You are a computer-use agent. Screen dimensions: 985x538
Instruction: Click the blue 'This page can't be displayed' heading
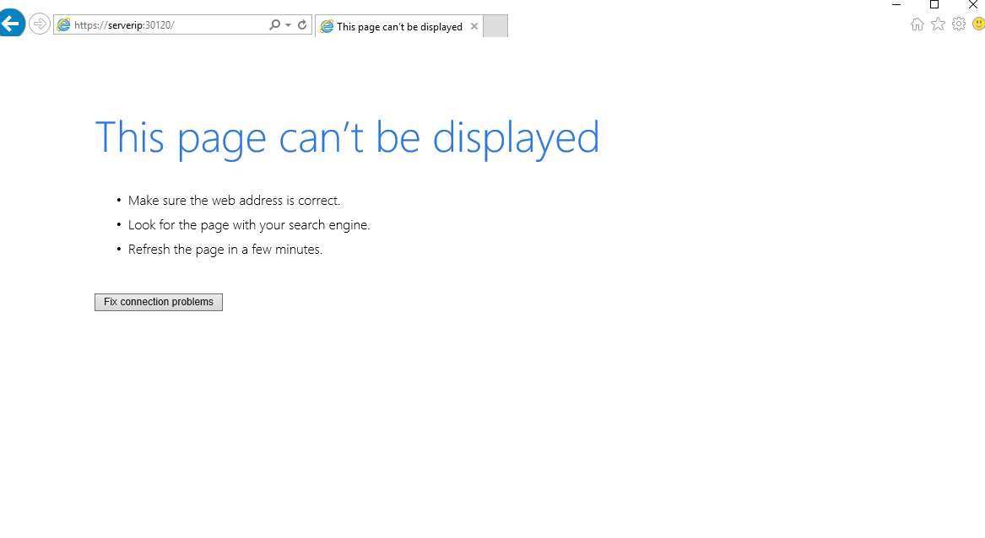click(348, 138)
